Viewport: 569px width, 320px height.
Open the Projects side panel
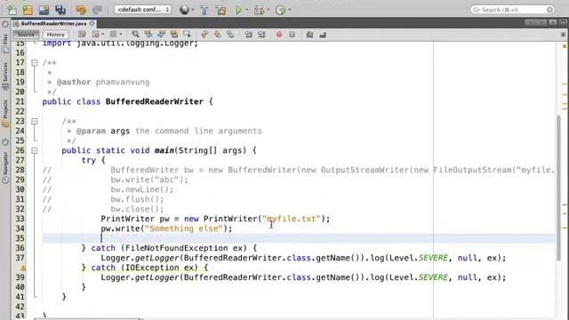coord(5,114)
